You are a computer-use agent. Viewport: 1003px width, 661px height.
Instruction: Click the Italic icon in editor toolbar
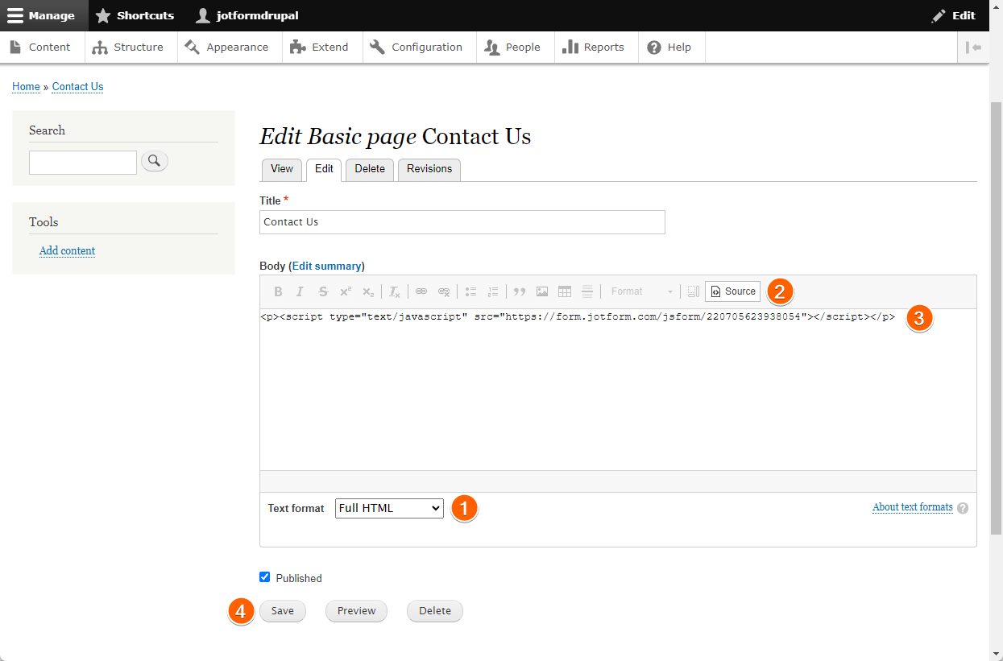300,291
